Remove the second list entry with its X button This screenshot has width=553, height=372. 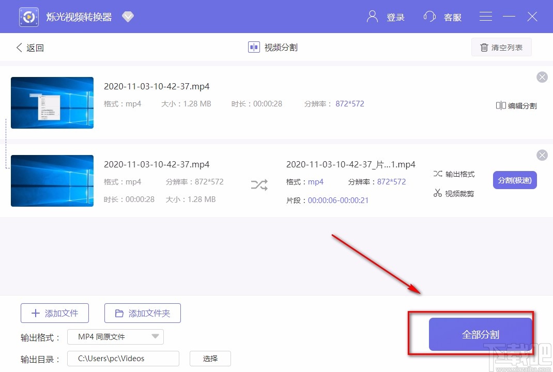tap(542, 155)
